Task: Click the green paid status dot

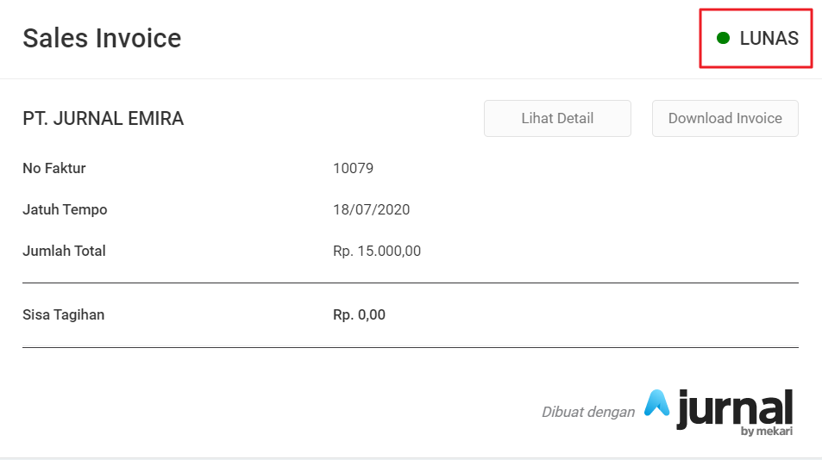Action: coord(724,38)
